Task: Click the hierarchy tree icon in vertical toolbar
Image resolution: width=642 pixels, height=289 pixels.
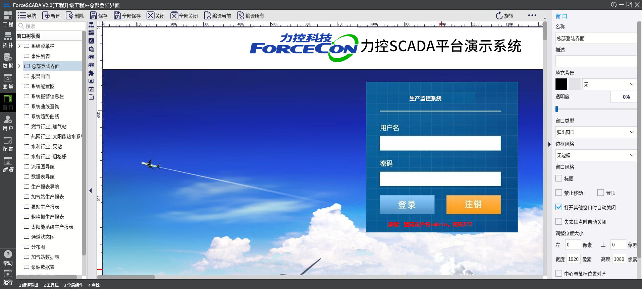Action: (91, 25)
